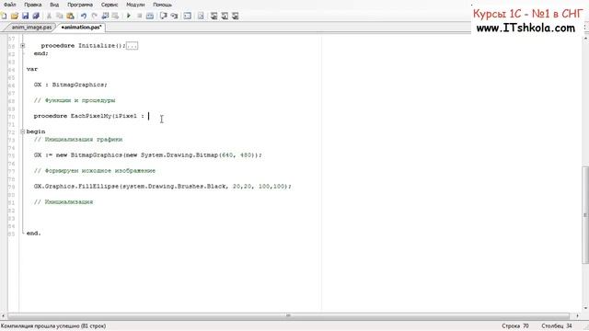Click the navigate forward icon
Viewport: 589px width, 331px height.
[x=115, y=16]
